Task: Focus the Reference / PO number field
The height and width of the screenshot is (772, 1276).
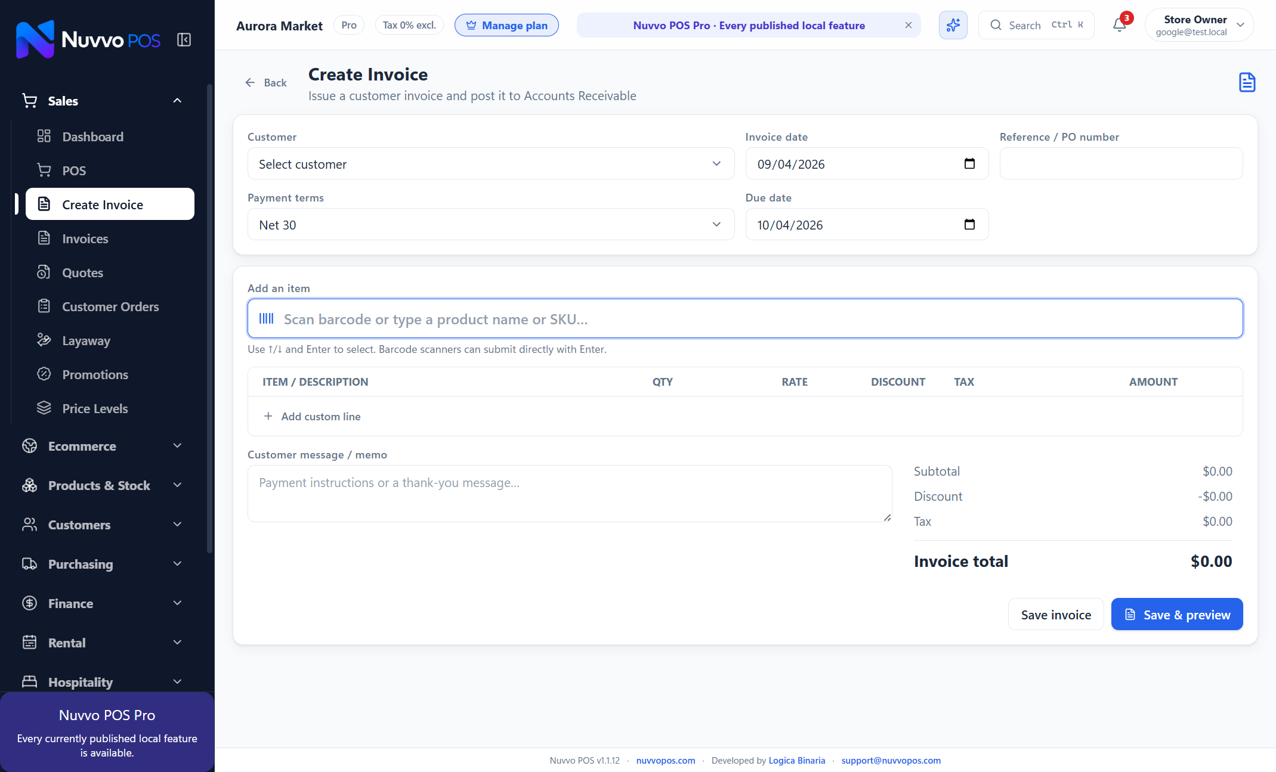Action: pos(1121,163)
